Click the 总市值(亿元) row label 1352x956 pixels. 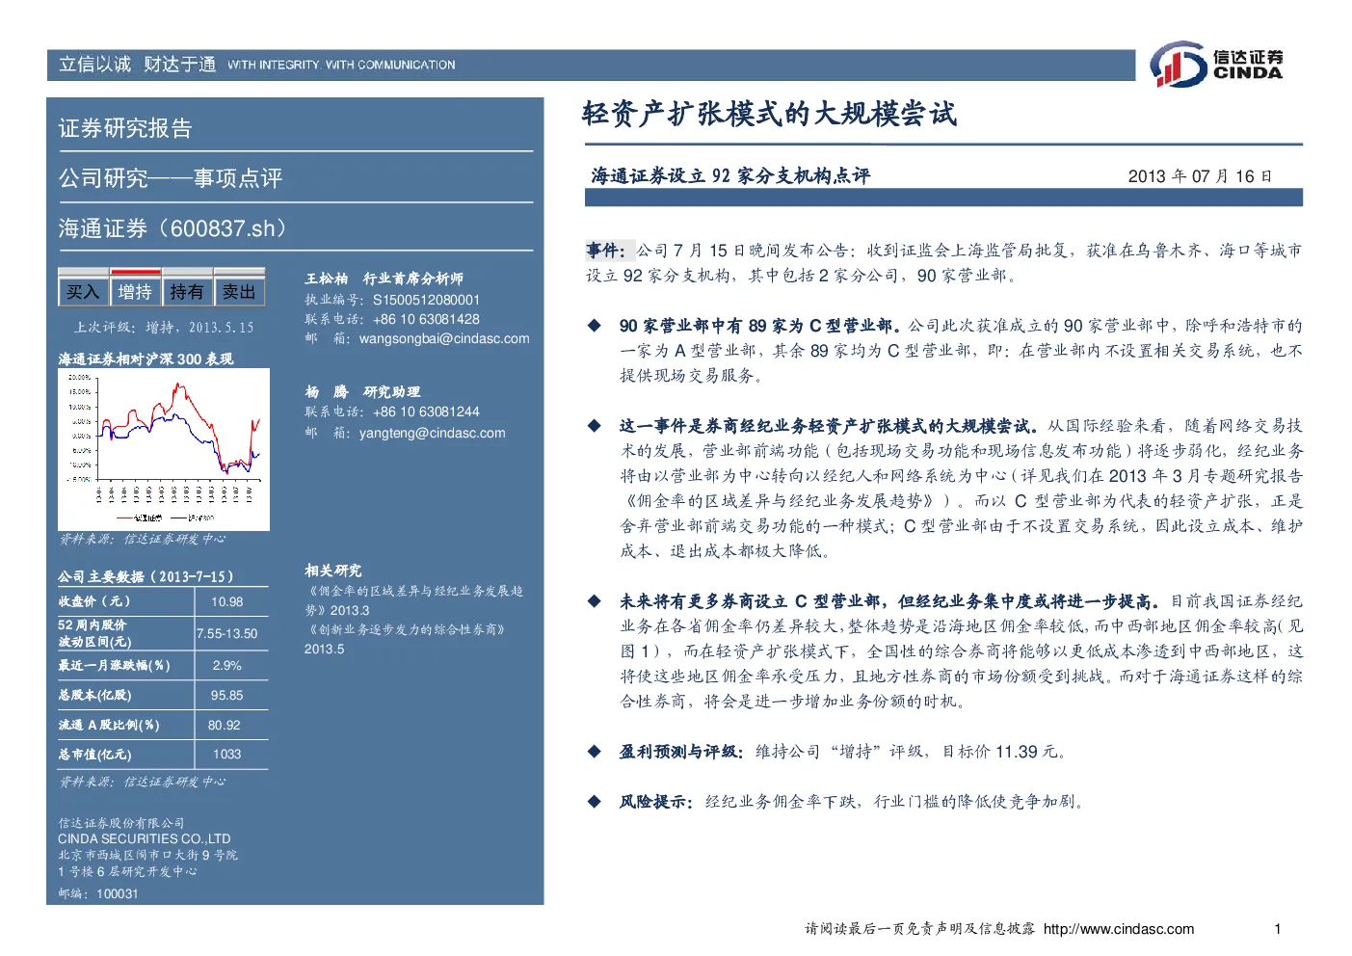(94, 755)
